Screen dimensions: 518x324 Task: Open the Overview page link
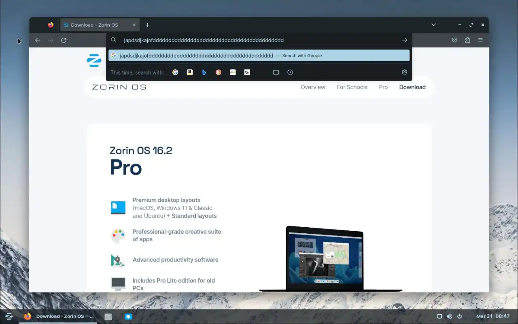click(313, 87)
